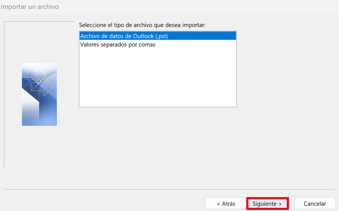Cancel the import wizard

click(314, 204)
